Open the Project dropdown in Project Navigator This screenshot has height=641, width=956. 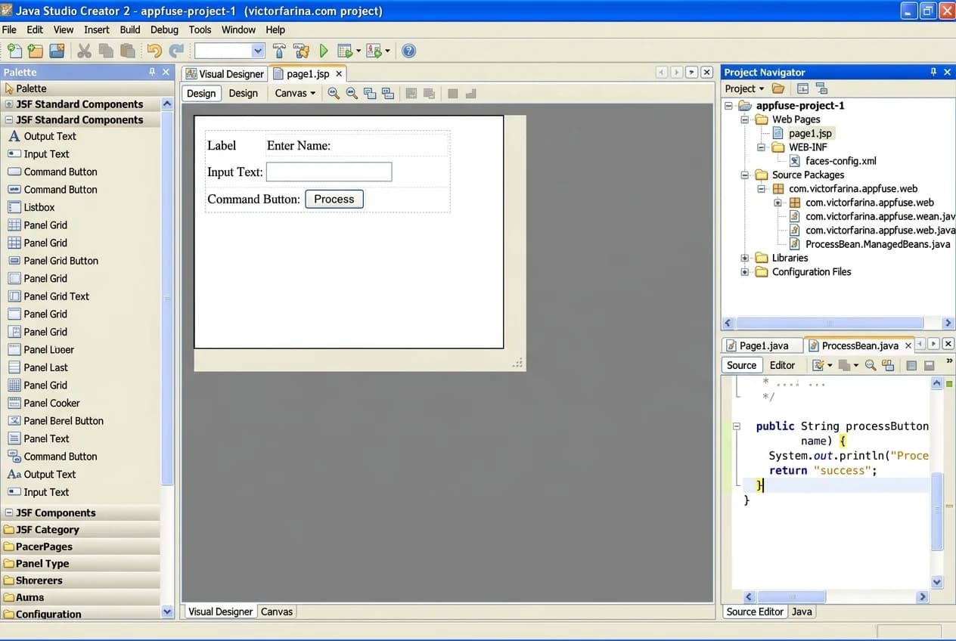point(744,88)
